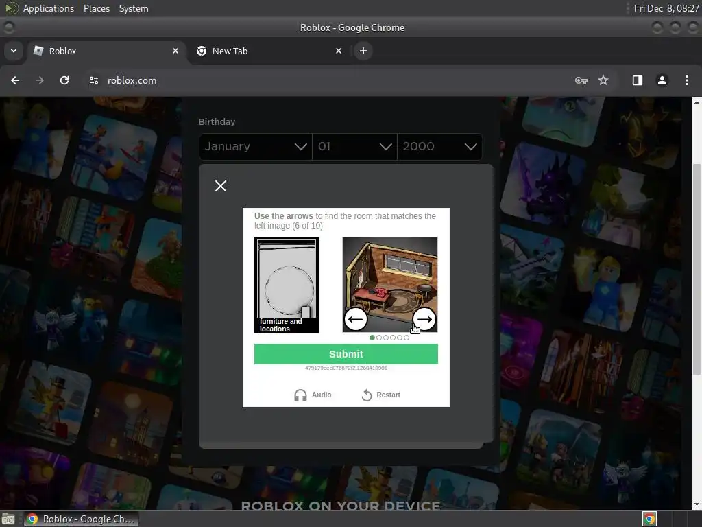Viewport: 702px width, 527px height.
Task: Select the first green progress dot
Action: click(x=372, y=338)
